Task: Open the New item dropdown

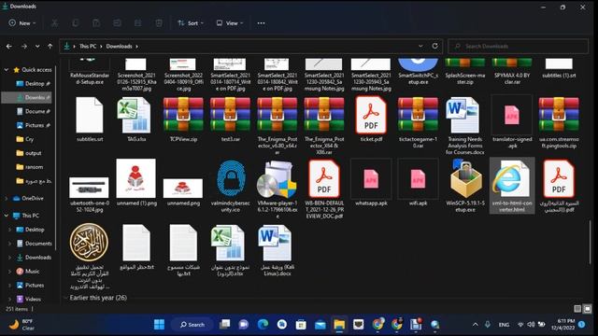Action: pyautogui.click(x=22, y=23)
